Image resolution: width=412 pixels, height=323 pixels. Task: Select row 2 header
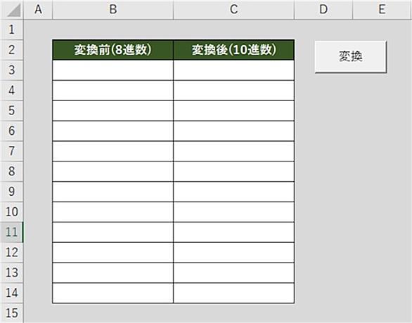pos(11,50)
